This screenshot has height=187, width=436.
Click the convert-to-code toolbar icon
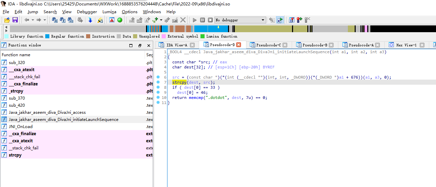pyautogui.click(x=132, y=20)
